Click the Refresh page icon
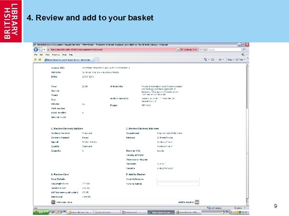Viewport: 289px width, 216px height. click(201, 50)
